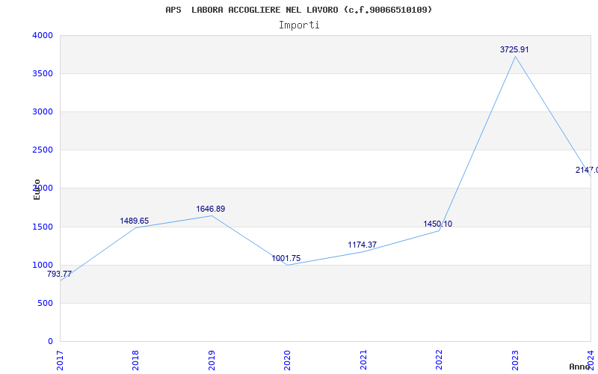Click the 2017 x-axis year label
Screen dimensions: 598x374
pos(60,360)
